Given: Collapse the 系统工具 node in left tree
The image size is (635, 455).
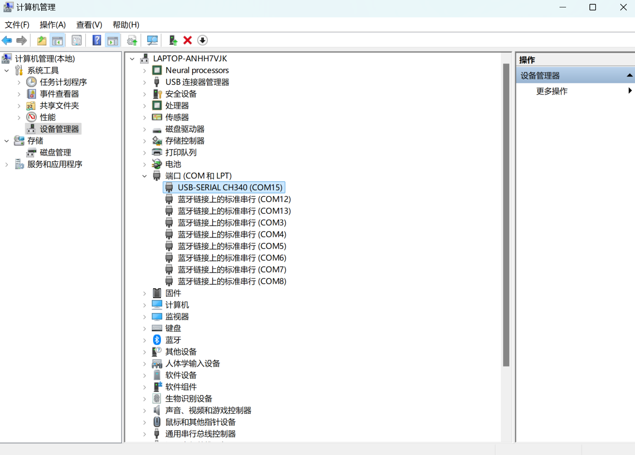Looking at the screenshot, I should coord(7,70).
